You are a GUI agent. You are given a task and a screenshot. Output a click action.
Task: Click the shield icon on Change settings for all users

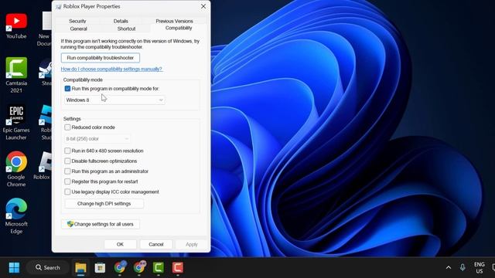[x=70, y=224]
